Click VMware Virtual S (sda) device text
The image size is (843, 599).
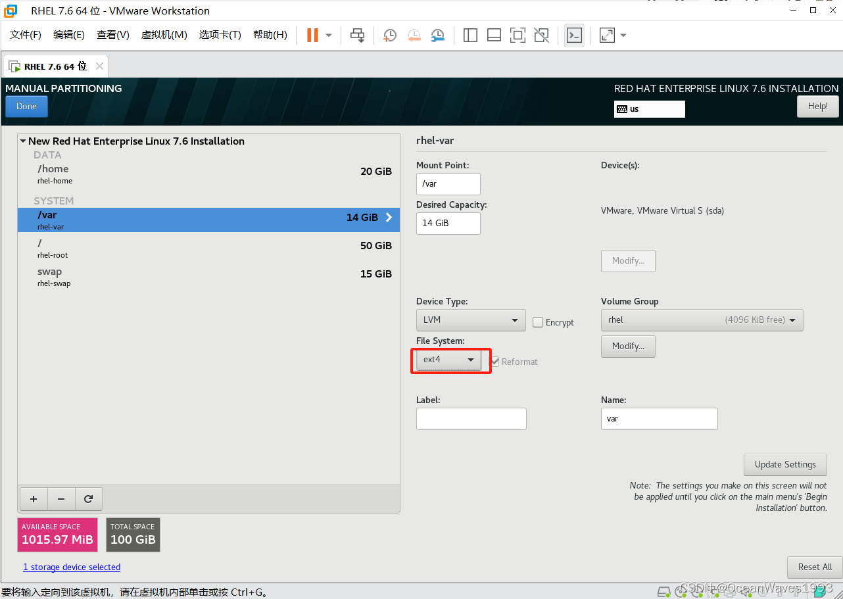pos(663,211)
